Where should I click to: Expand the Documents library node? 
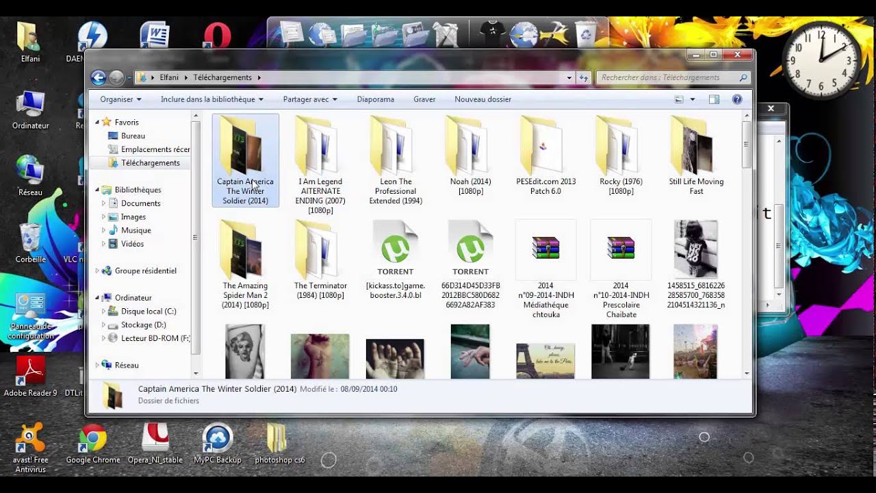[104, 203]
